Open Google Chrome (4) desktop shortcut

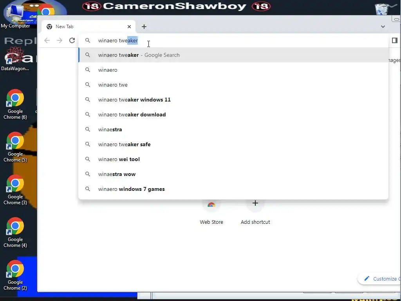tap(15, 233)
